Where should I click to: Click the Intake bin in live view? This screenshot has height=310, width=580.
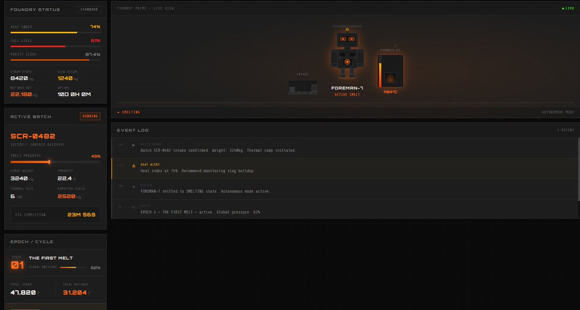pyautogui.click(x=303, y=87)
